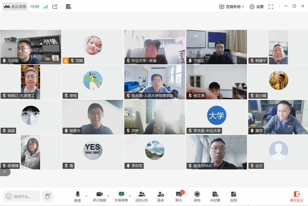Enter fullscreen using the top-right bracket icon
The height and width of the screenshot is (206, 308).
click(x=271, y=7)
